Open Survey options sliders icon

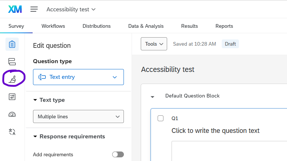tap(12, 97)
